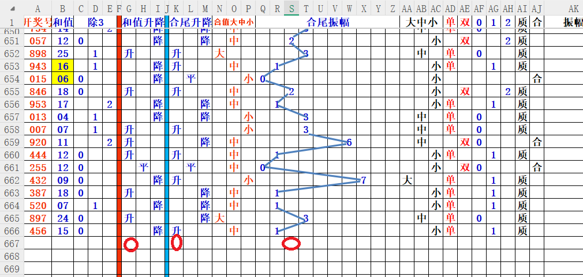Click sum value 24 in row 665
The image size is (583, 277).
(62, 218)
